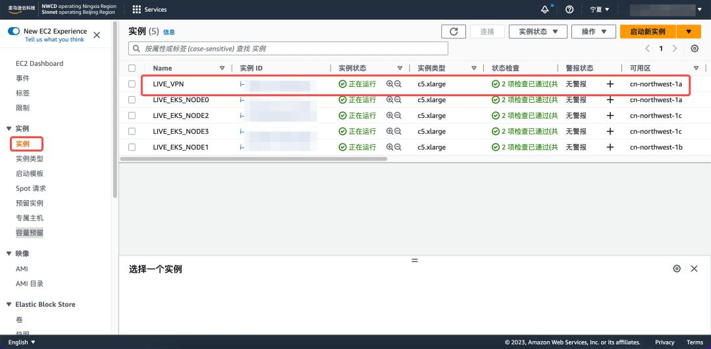Check the LIVE_VPN instance checkbox
711x349 pixels.
click(132, 84)
